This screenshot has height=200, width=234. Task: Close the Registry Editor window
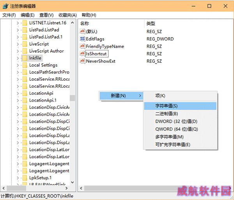pos(225,6)
